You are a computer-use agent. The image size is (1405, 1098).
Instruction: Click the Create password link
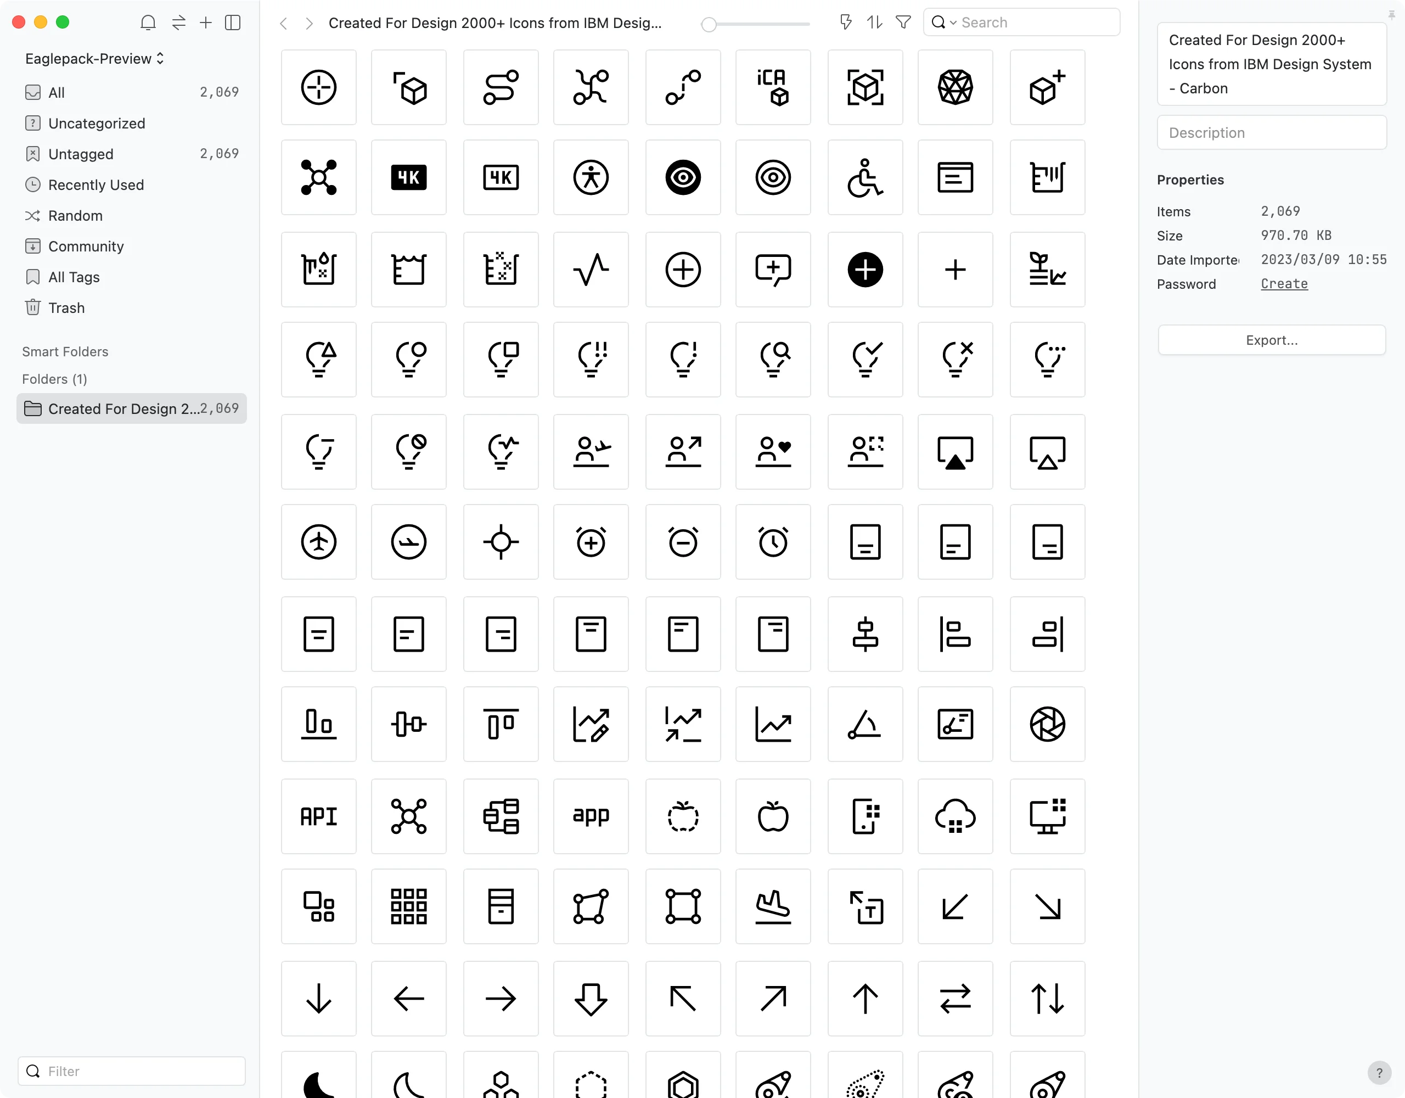click(1284, 284)
